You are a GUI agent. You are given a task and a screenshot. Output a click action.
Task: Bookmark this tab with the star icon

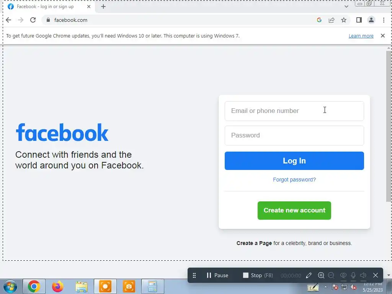[x=344, y=20]
